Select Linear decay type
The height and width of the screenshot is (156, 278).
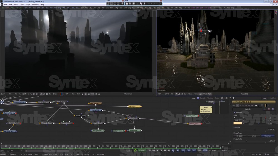[x=254, y=136]
